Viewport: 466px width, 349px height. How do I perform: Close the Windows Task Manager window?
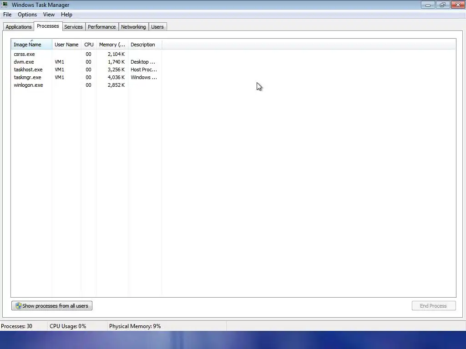point(458,5)
